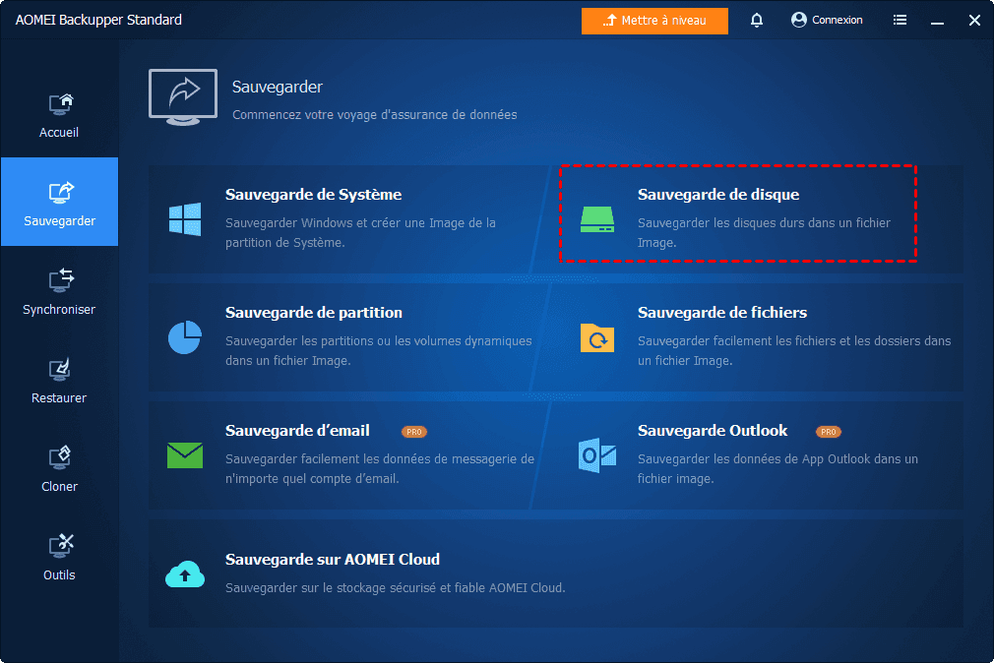
Task: Choose Sauvegarde d'email title
Action: tap(297, 431)
